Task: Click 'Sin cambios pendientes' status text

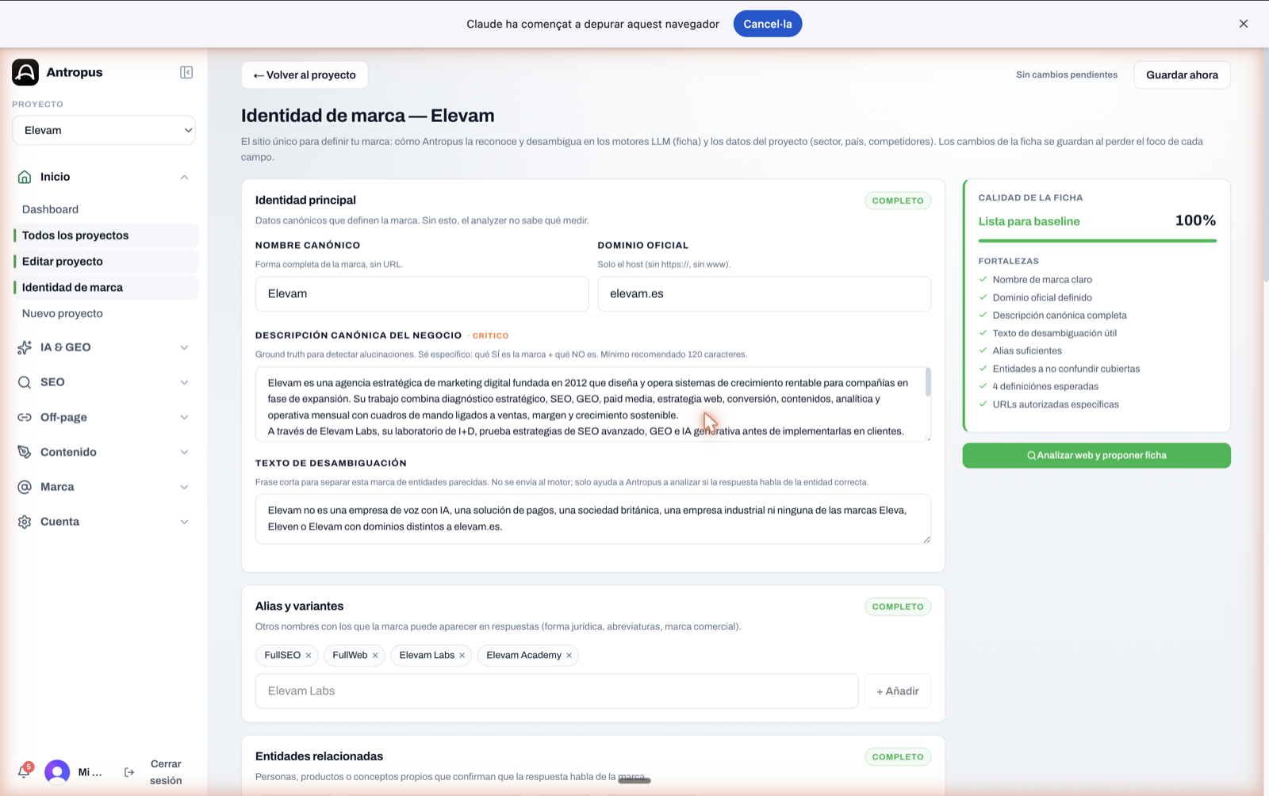Action: (1067, 75)
